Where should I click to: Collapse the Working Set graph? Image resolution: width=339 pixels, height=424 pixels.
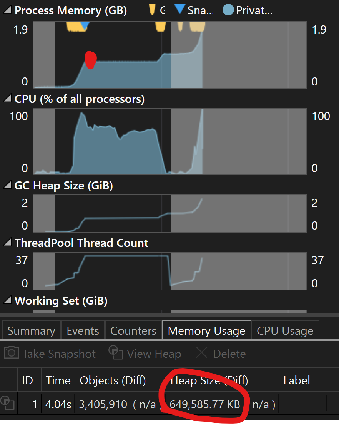tap(7, 301)
